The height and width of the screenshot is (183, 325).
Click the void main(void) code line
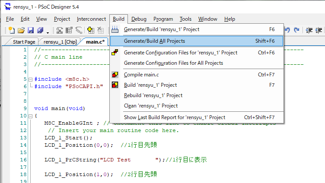60,108
